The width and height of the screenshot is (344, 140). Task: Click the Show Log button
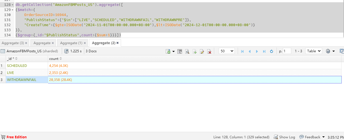click(284, 137)
